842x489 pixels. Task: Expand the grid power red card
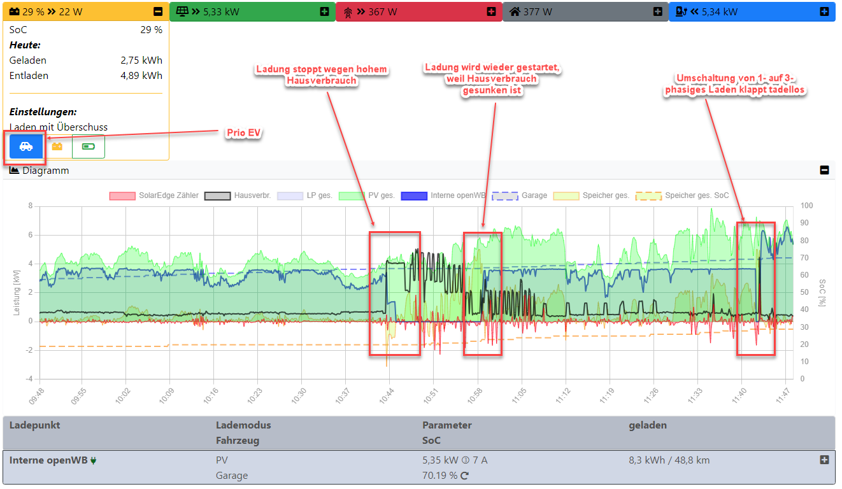[491, 11]
